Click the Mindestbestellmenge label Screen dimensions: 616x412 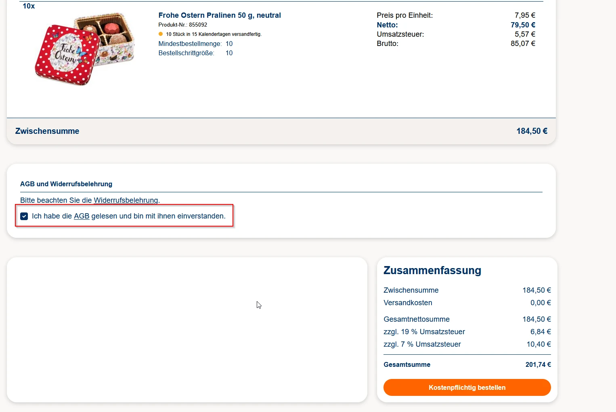[190, 44]
